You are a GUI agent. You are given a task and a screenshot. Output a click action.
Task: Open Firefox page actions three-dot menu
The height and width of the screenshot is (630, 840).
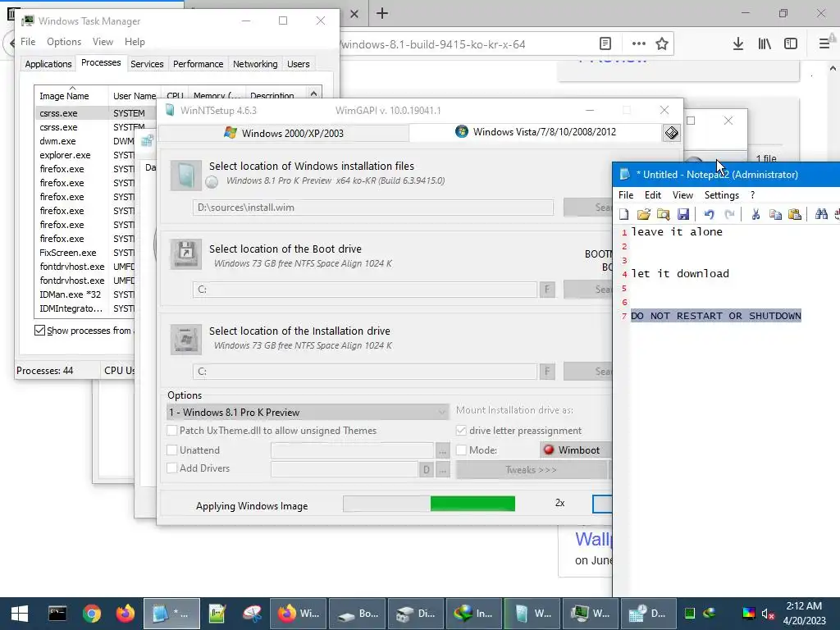(638, 43)
